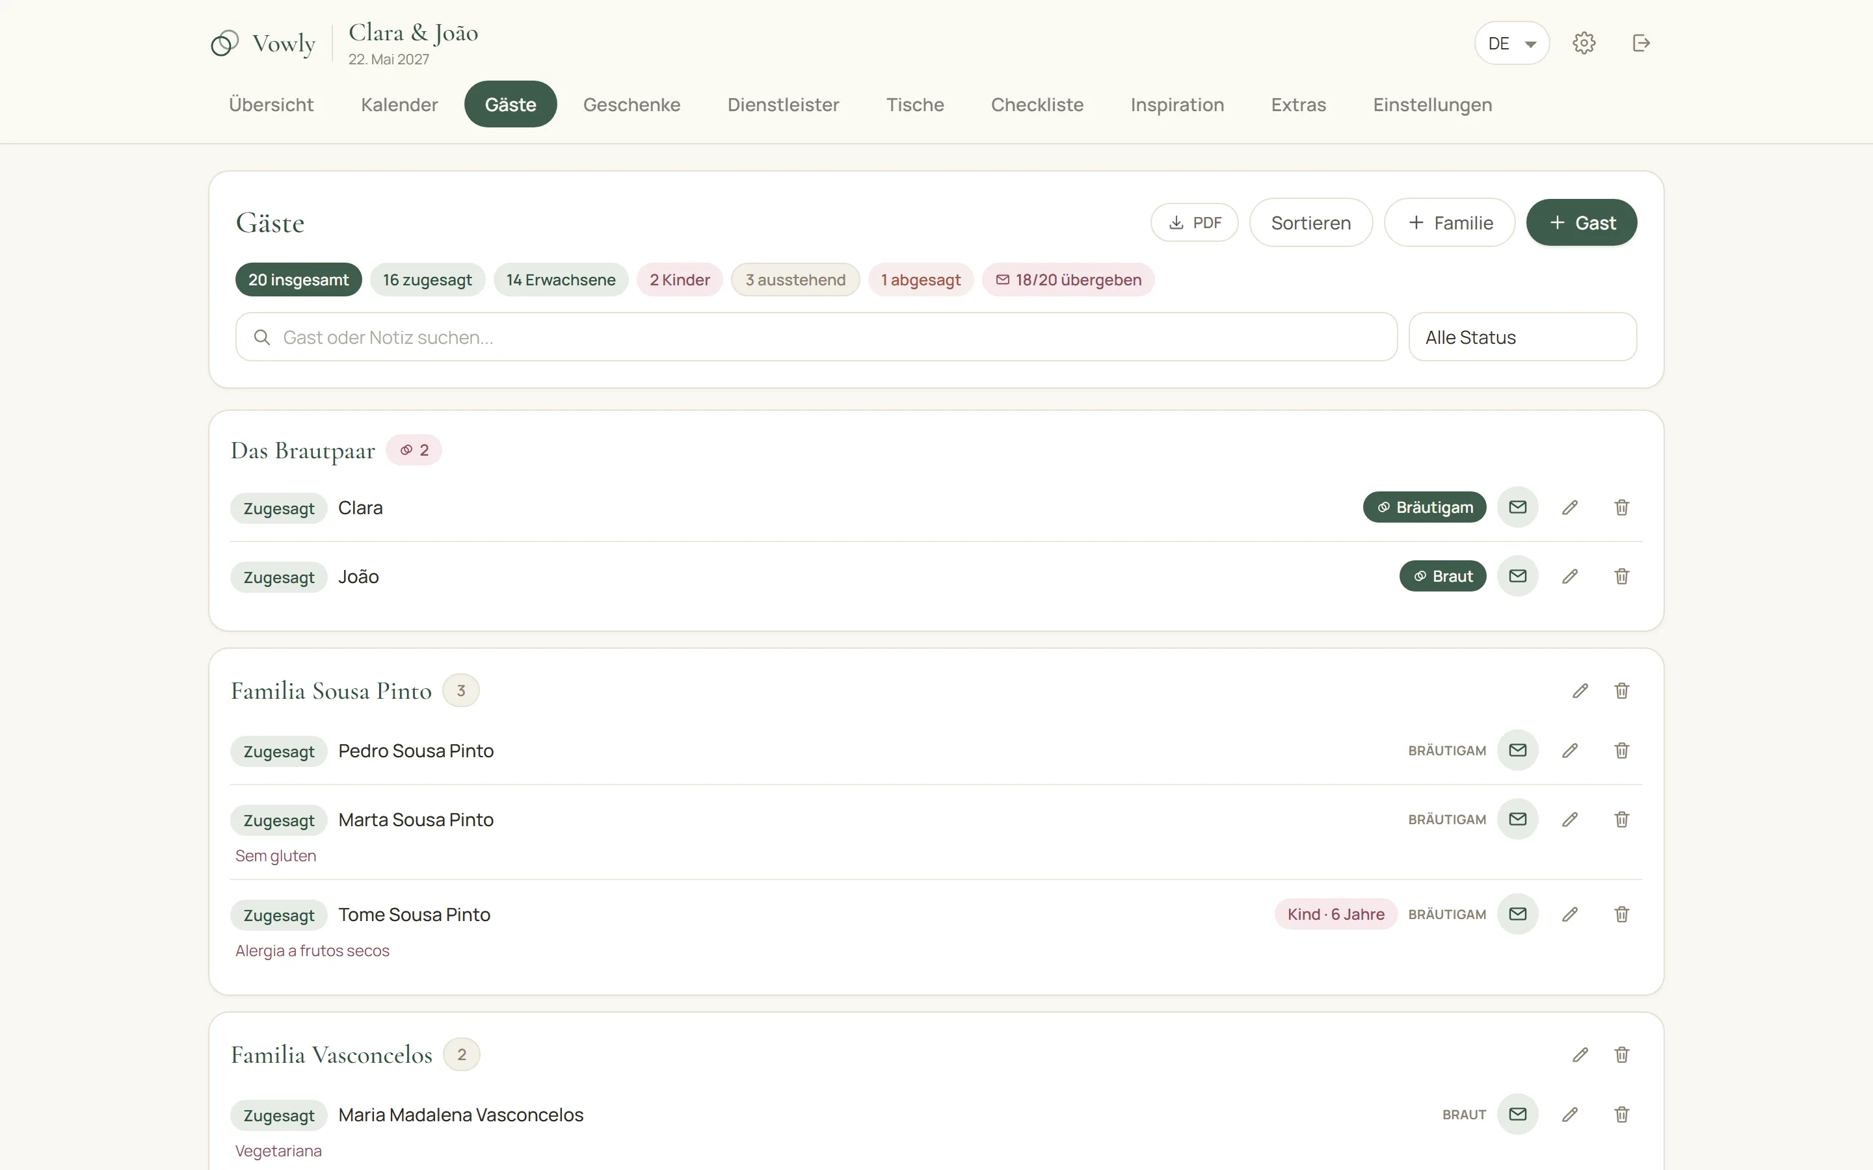Edit Clara with the pencil icon
This screenshot has height=1170, width=1873.
[1569, 508]
